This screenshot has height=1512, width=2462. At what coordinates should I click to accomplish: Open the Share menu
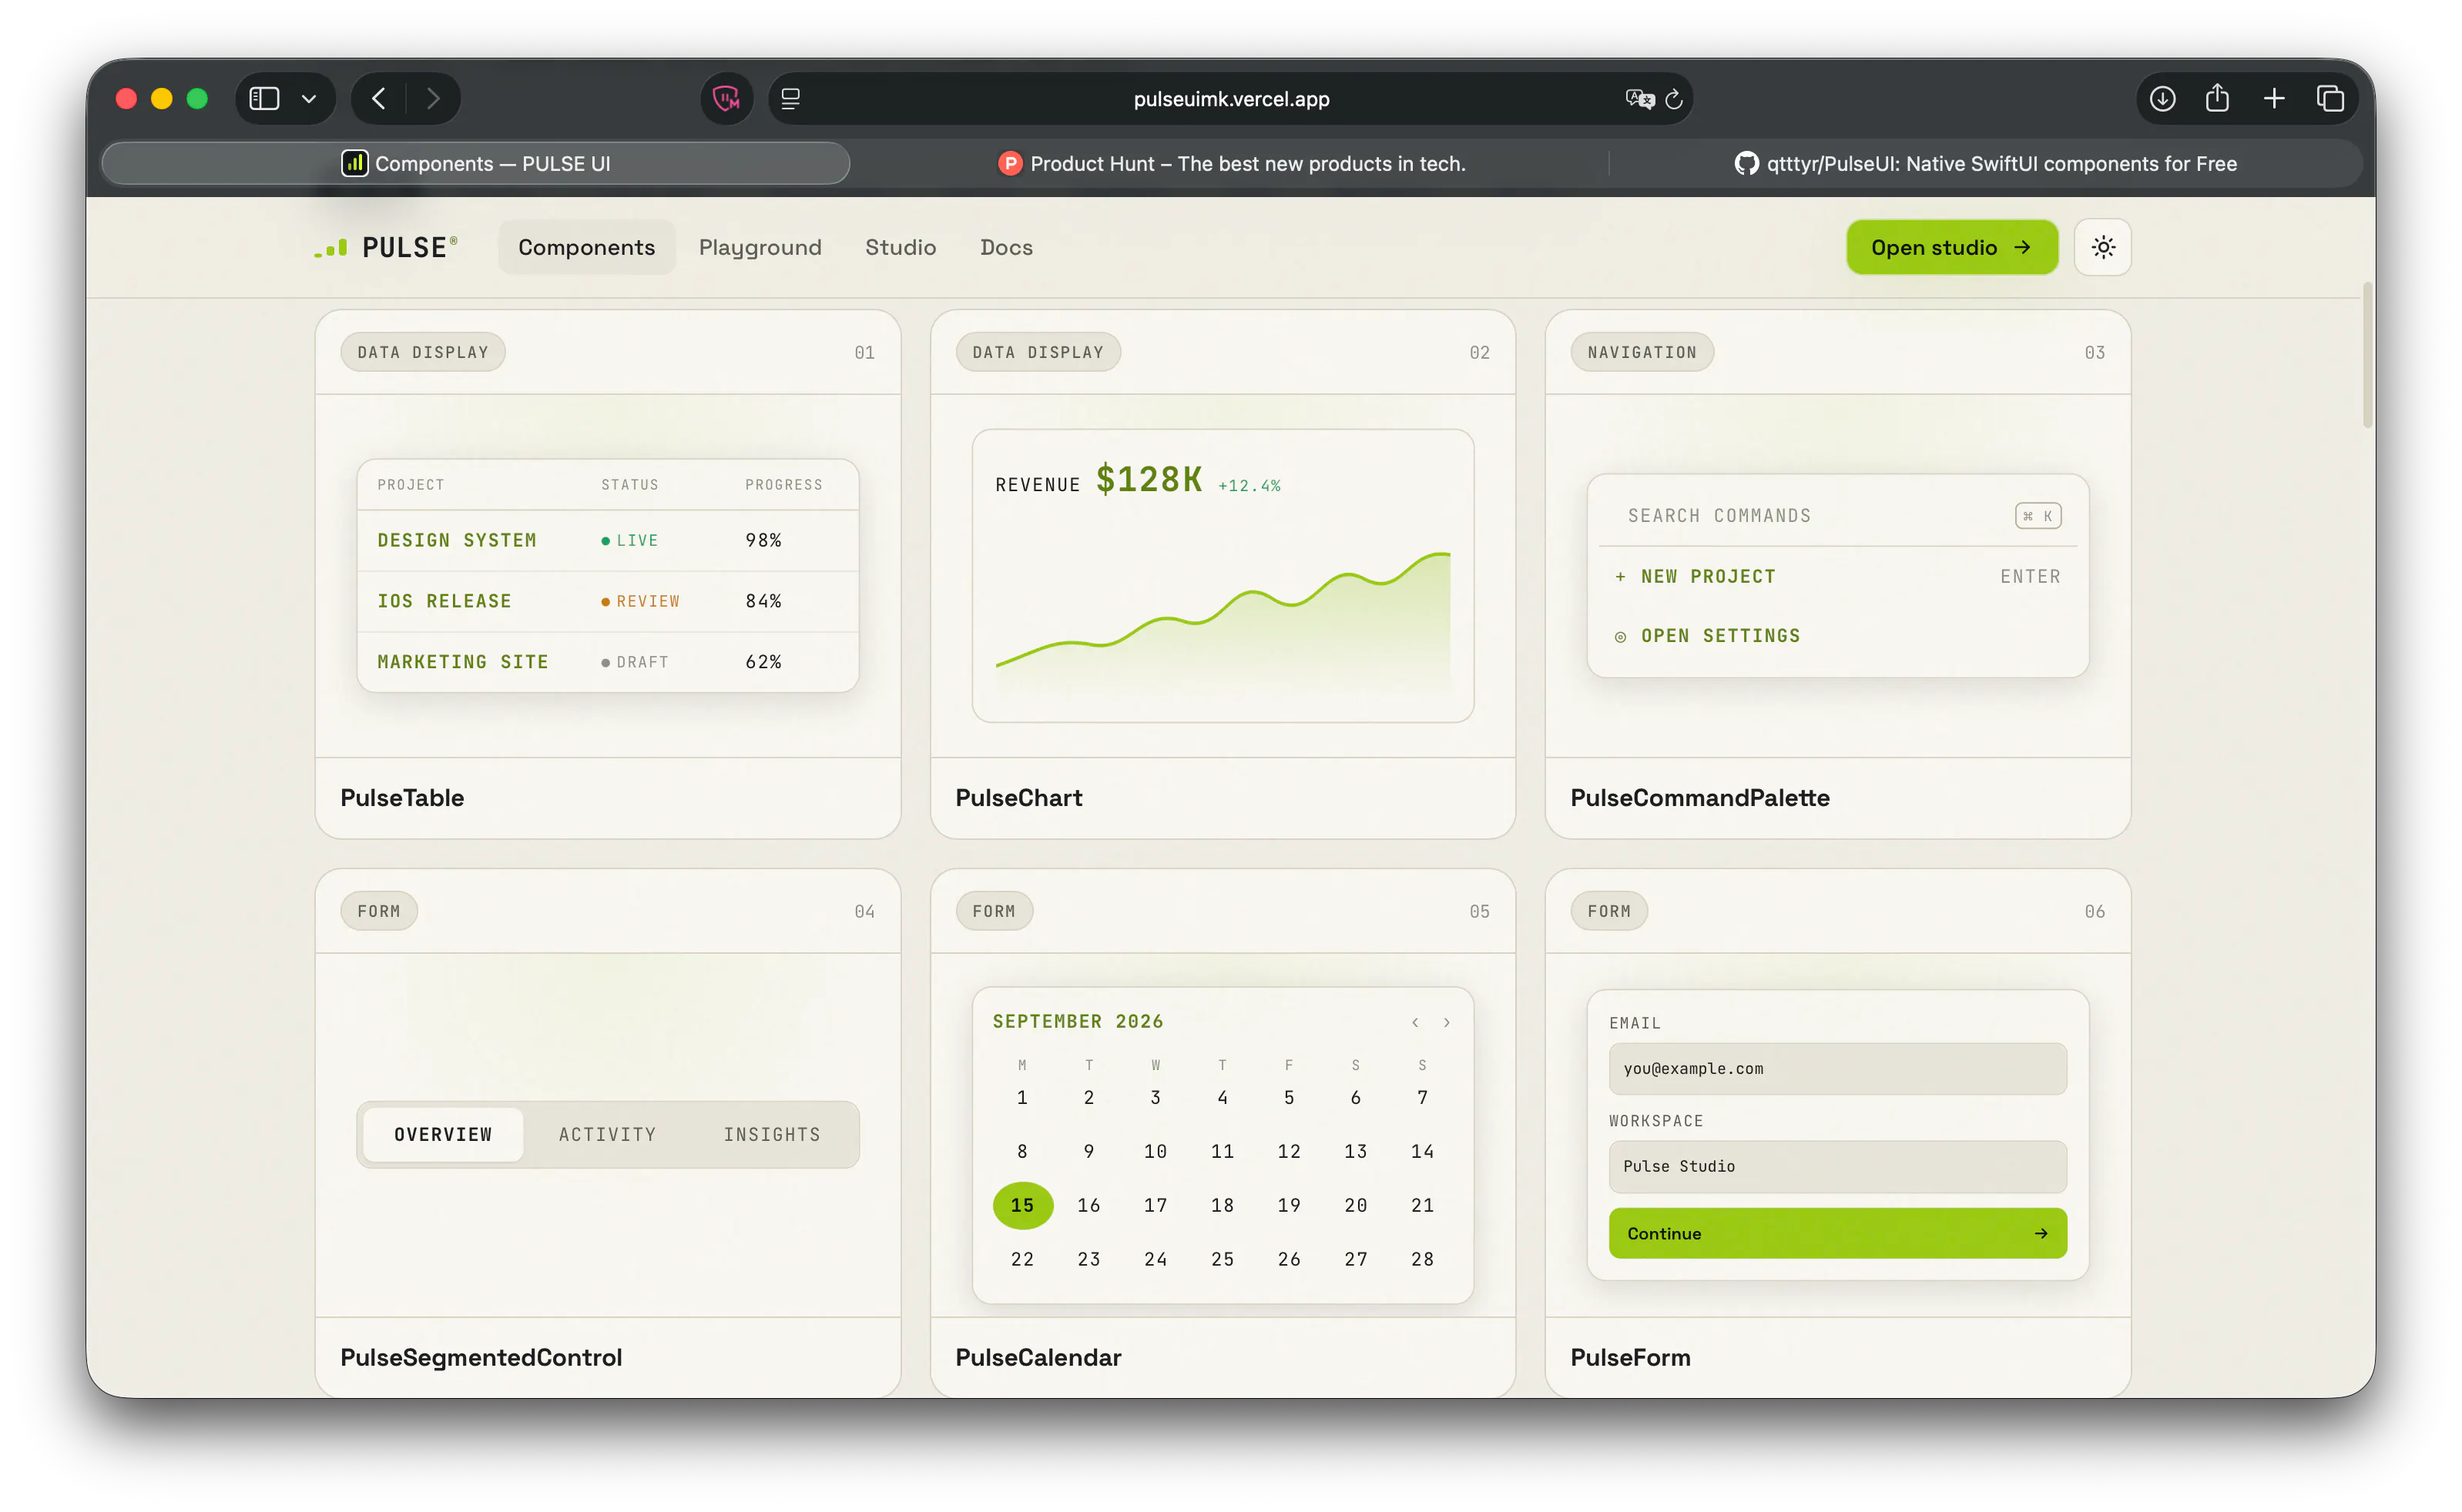tap(2217, 98)
